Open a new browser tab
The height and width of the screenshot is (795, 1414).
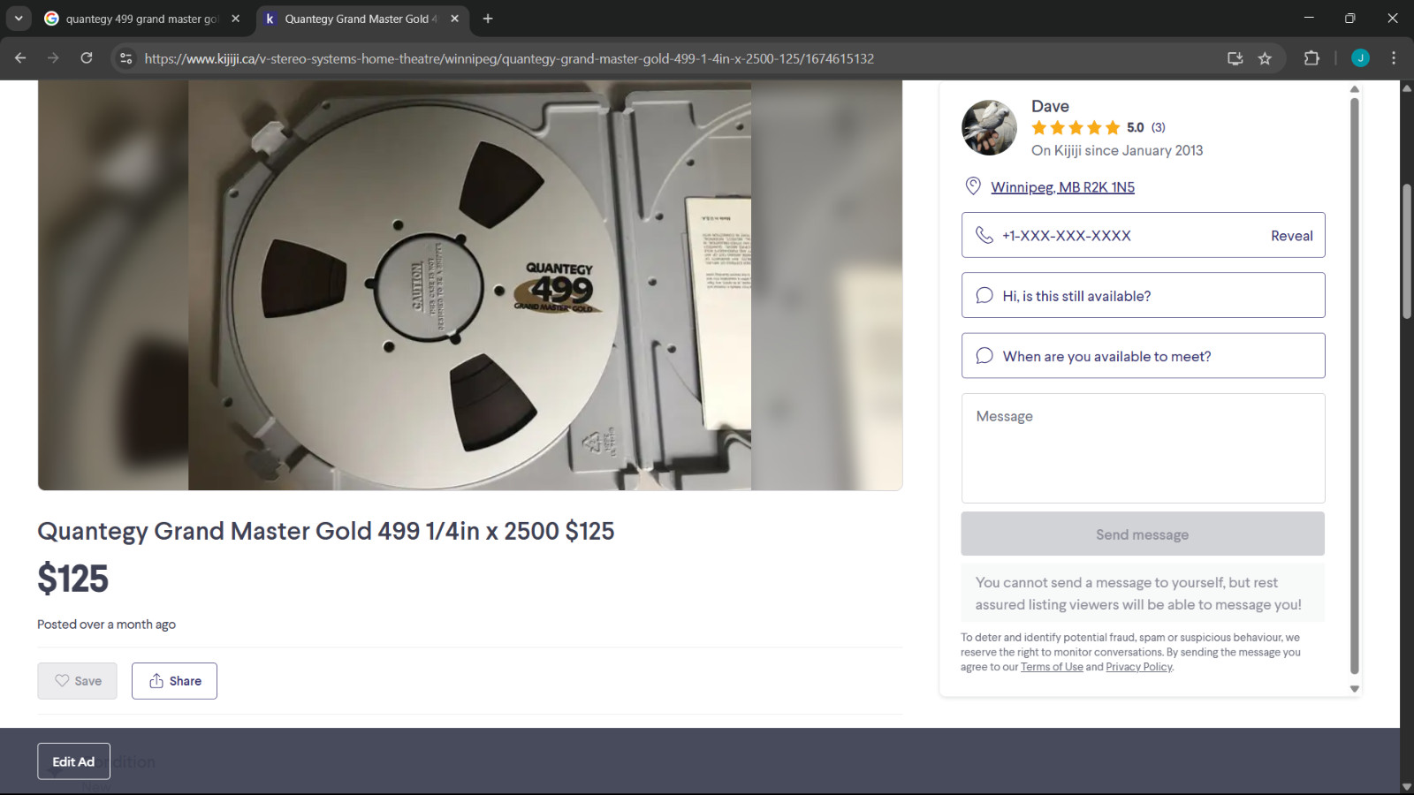point(488,19)
